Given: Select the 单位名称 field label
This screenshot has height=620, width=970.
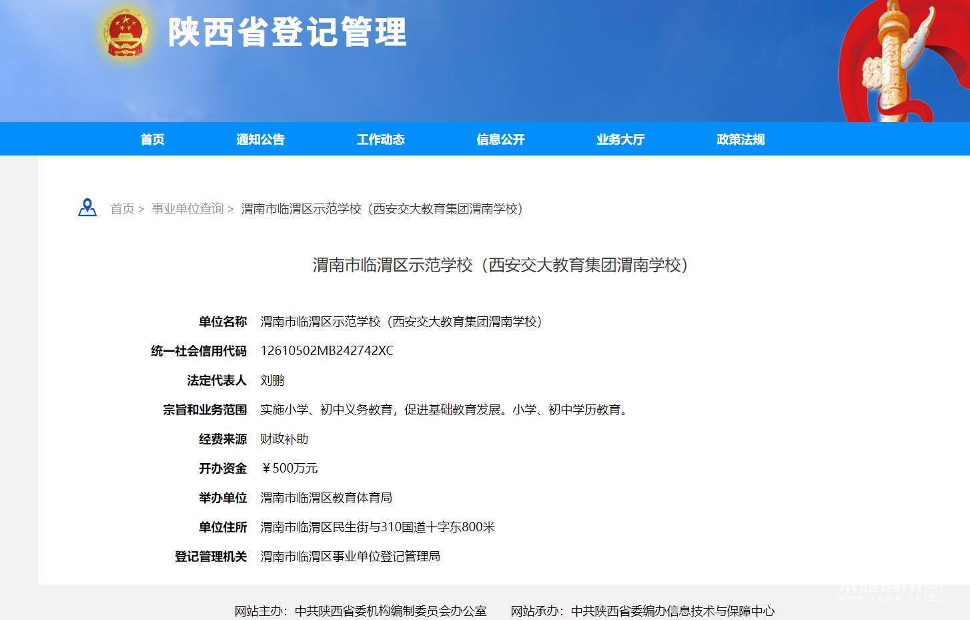Looking at the screenshot, I should click(x=223, y=322).
